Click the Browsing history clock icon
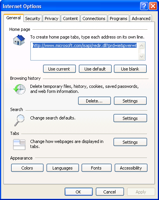 pos(19,89)
